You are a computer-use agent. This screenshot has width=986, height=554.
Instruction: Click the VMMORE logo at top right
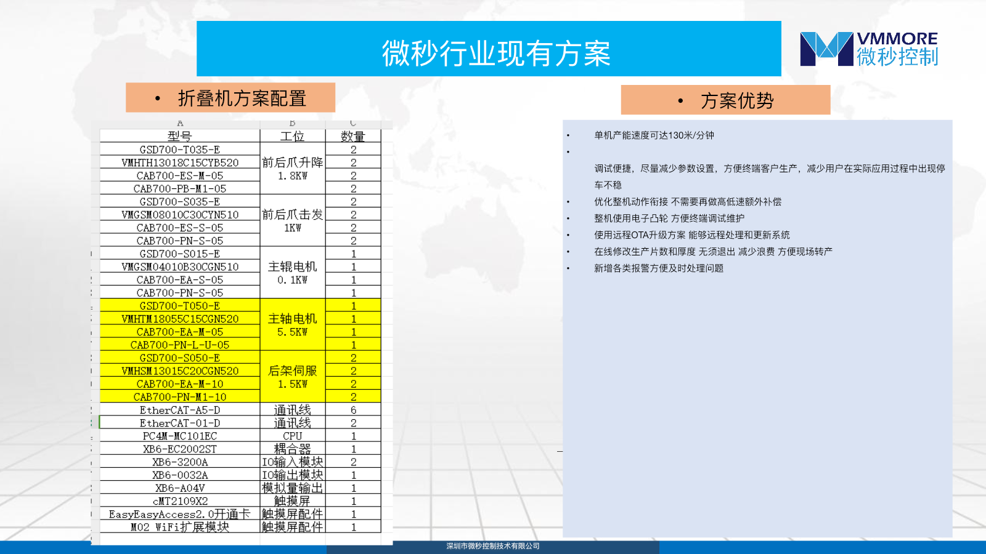869,49
